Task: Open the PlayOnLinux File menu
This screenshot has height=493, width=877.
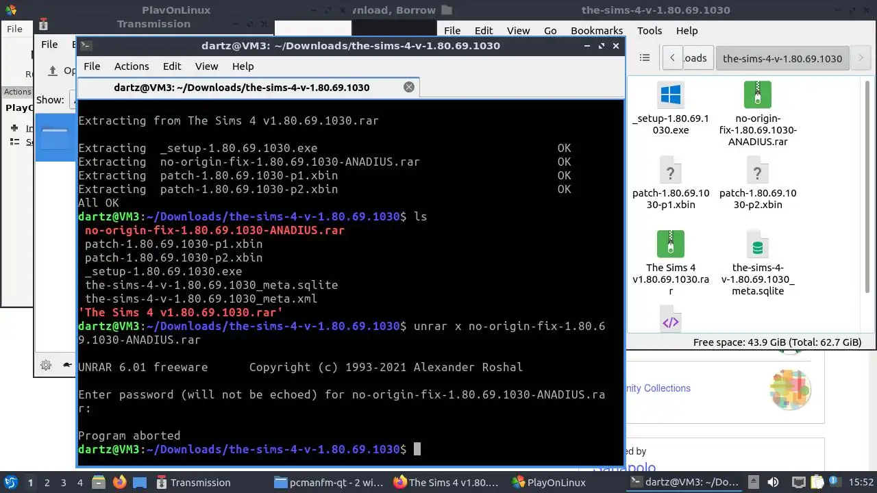Action: pos(14,29)
